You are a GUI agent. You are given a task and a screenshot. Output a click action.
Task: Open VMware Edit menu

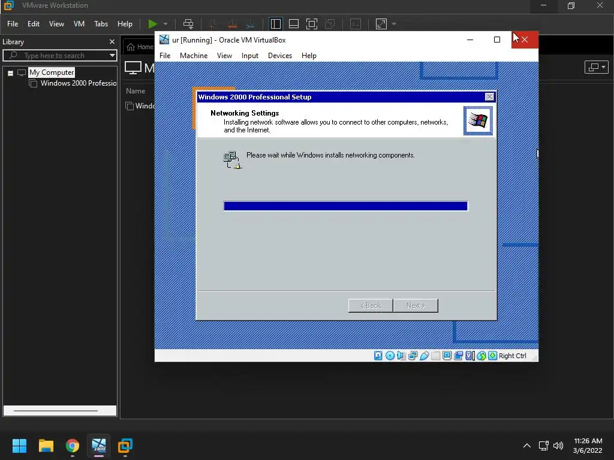34,24
